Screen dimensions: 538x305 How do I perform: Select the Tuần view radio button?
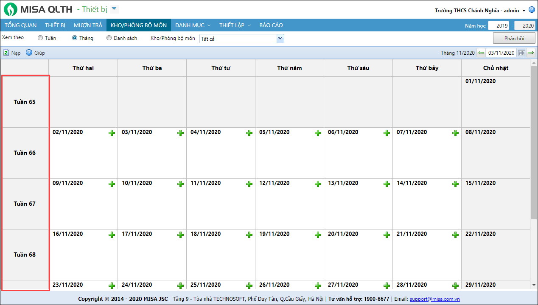click(40, 38)
